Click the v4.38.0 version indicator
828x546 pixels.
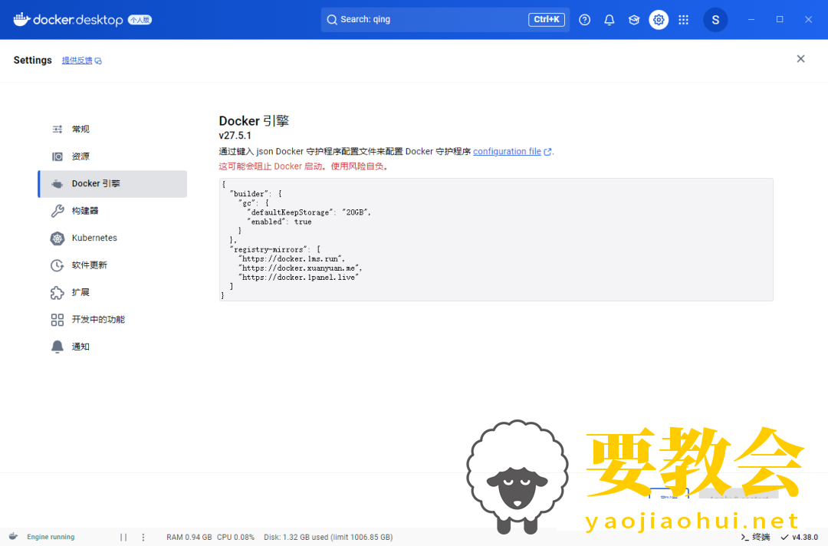click(x=800, y=537)
